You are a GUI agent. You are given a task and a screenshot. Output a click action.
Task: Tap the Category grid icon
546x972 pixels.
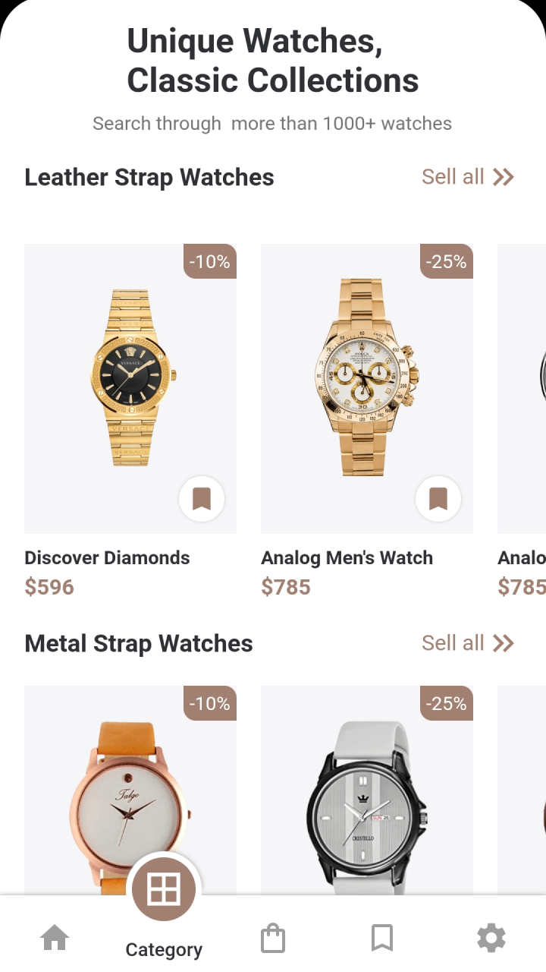coord(164,888)
